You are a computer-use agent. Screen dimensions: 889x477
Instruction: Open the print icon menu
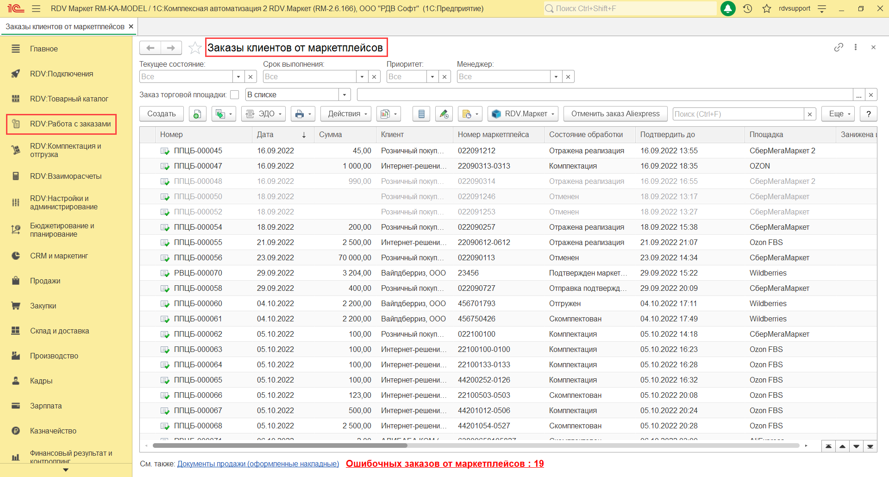pyautogui.click(x=303, y=114)
